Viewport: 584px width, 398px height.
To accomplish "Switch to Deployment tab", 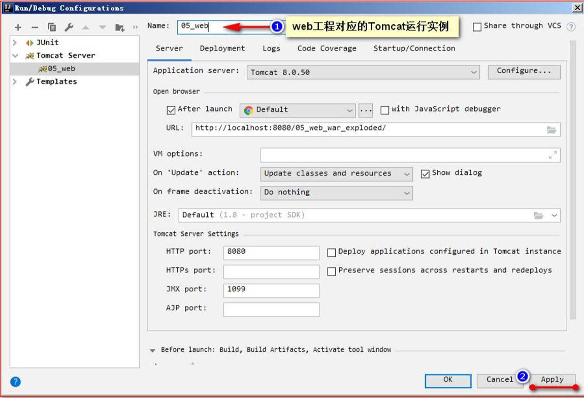I will click(222, 48).
